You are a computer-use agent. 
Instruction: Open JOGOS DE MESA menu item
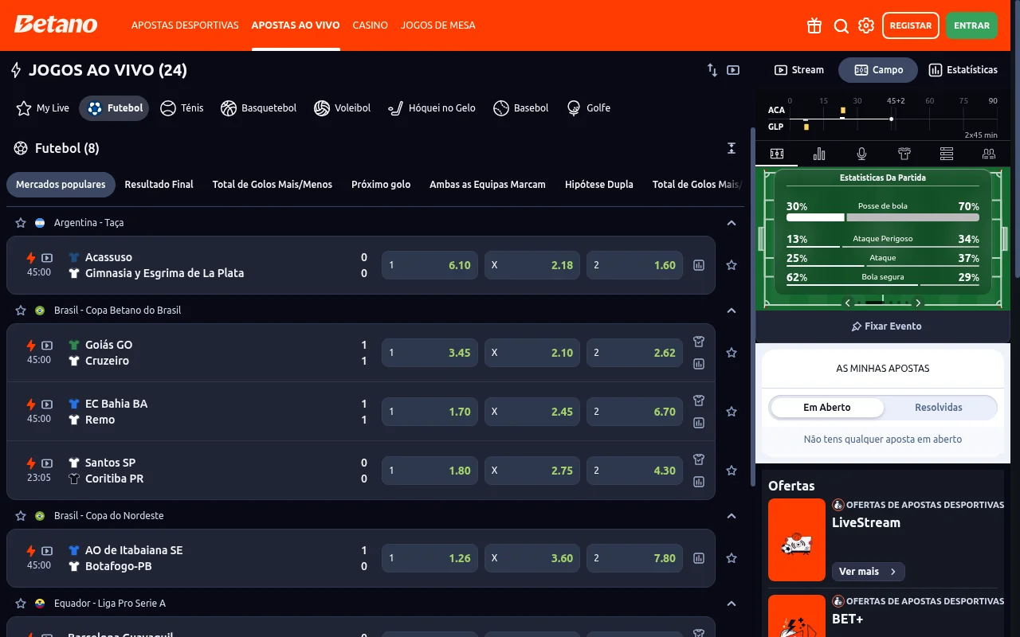pos(438,25)
